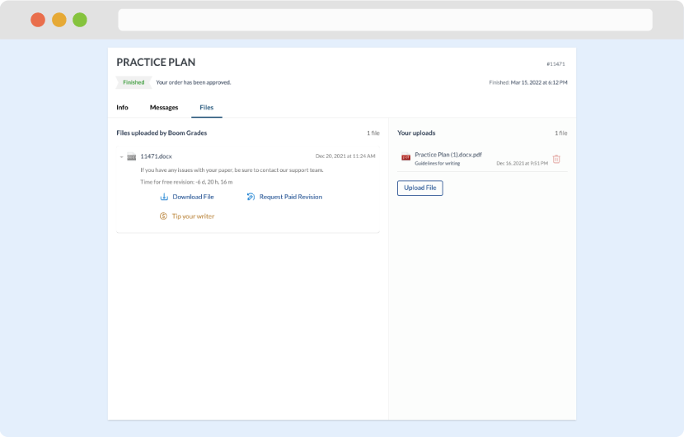Click Tip your writer link
Viewport: 684px width, 437px height.
(x=193, y=216)
